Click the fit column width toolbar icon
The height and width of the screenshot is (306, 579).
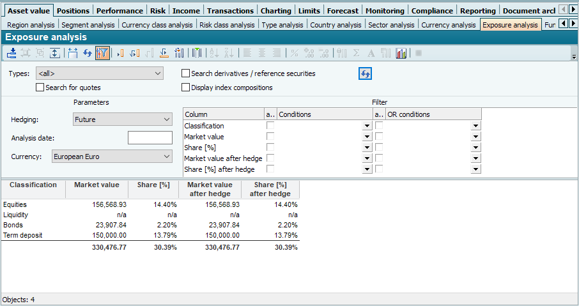click(72, 54)
